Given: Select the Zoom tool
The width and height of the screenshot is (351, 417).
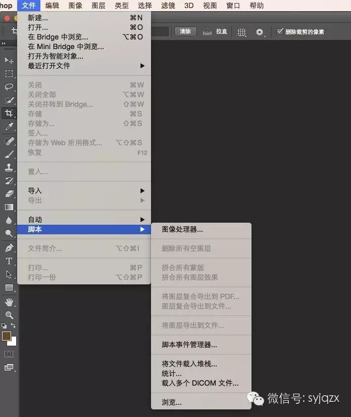Looking at the screenshot, I should pyautogui.click(x=9, y=315).
